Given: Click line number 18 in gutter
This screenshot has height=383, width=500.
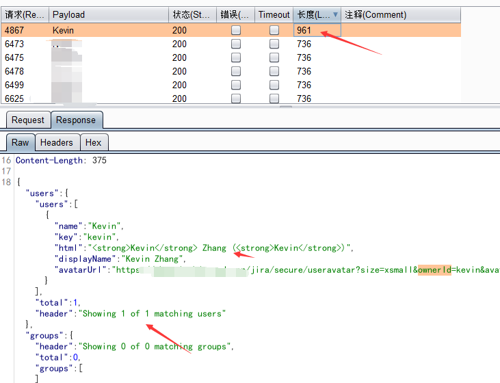Looking at the screenshot, I should pos(6,182).
